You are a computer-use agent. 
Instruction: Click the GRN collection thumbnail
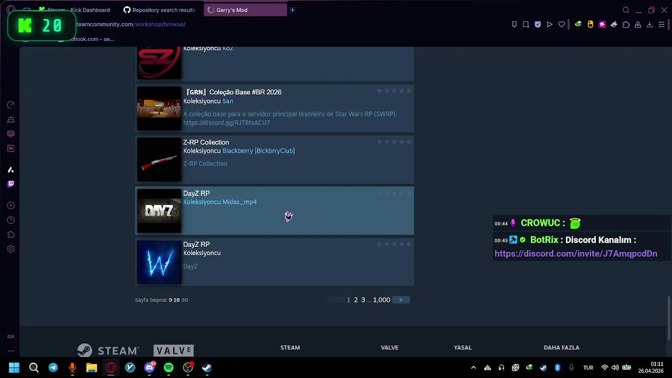click(x=159, y=108)
